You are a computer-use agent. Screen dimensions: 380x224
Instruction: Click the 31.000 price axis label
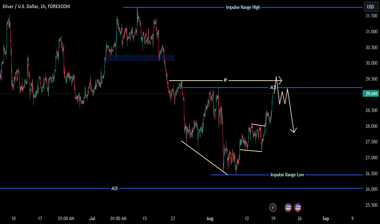coord(371,31)
